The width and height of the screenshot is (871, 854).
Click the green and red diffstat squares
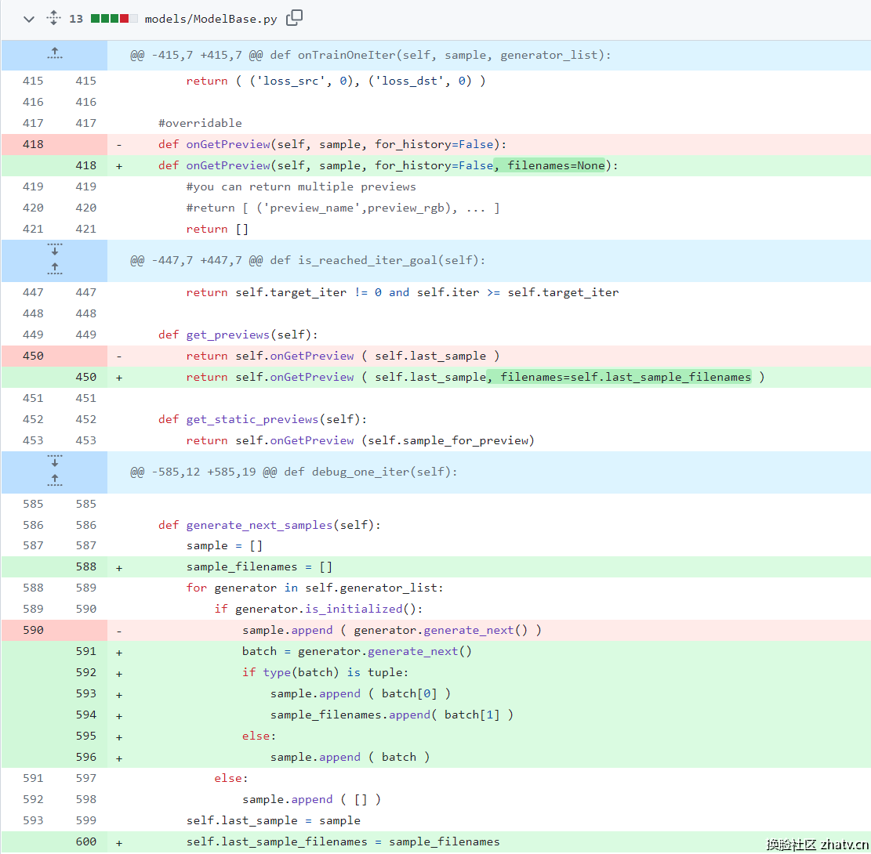pos(114,19)
